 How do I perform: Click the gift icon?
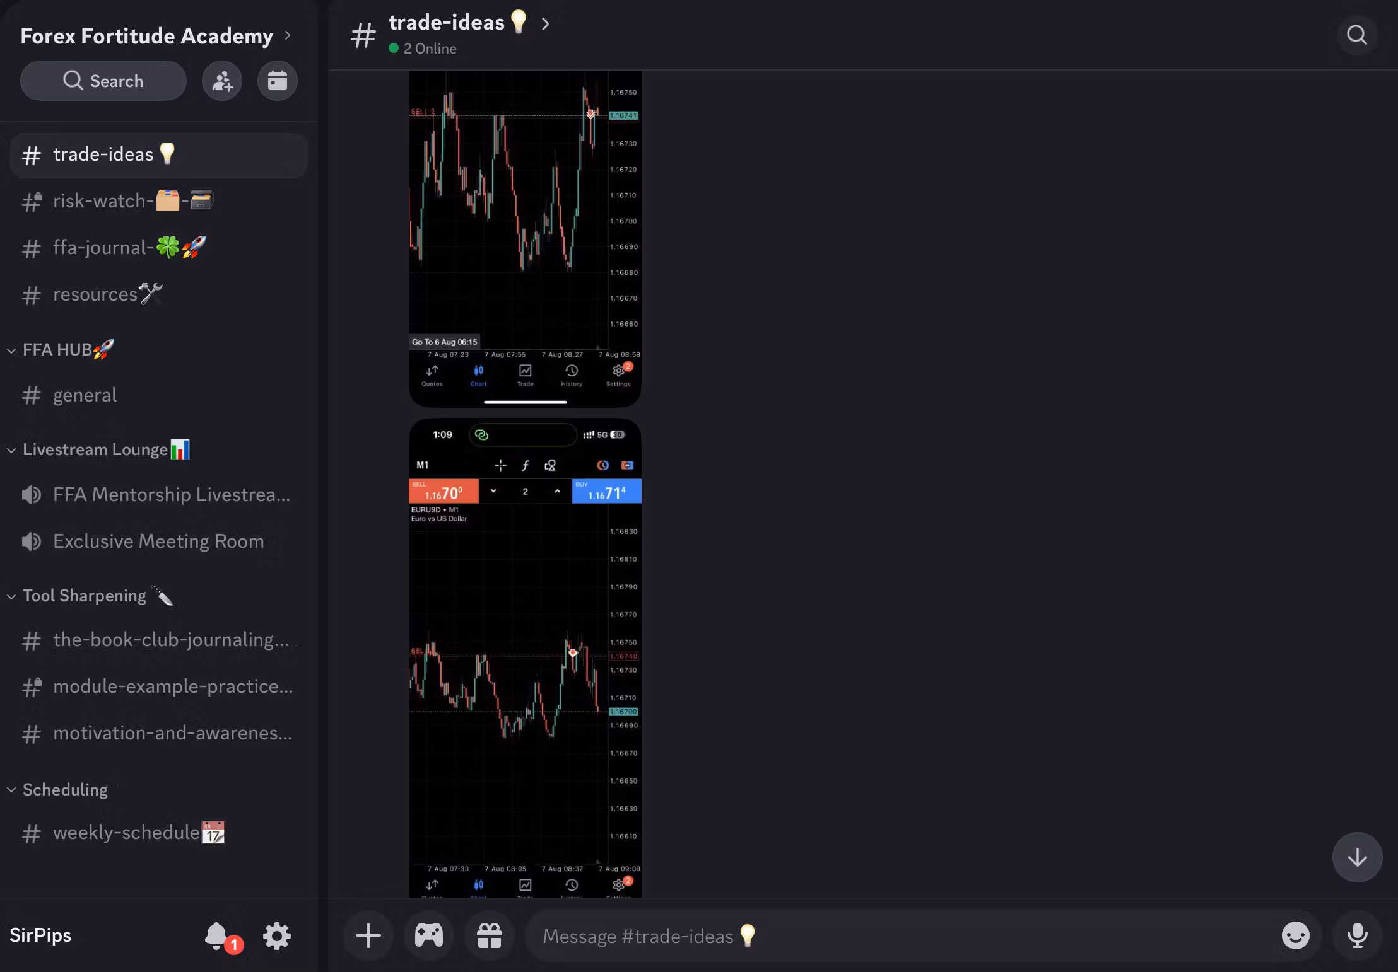coord(489,935)
